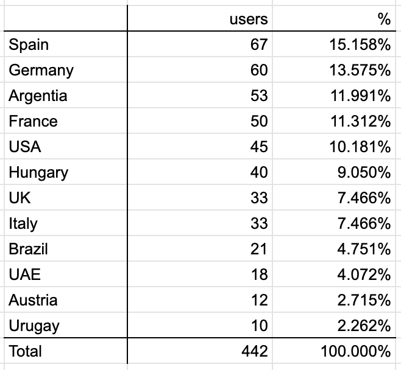Viewport: 401px width, 370px height.
Task: Select the 100.000% total percentage cell
Action: point(334,351)
